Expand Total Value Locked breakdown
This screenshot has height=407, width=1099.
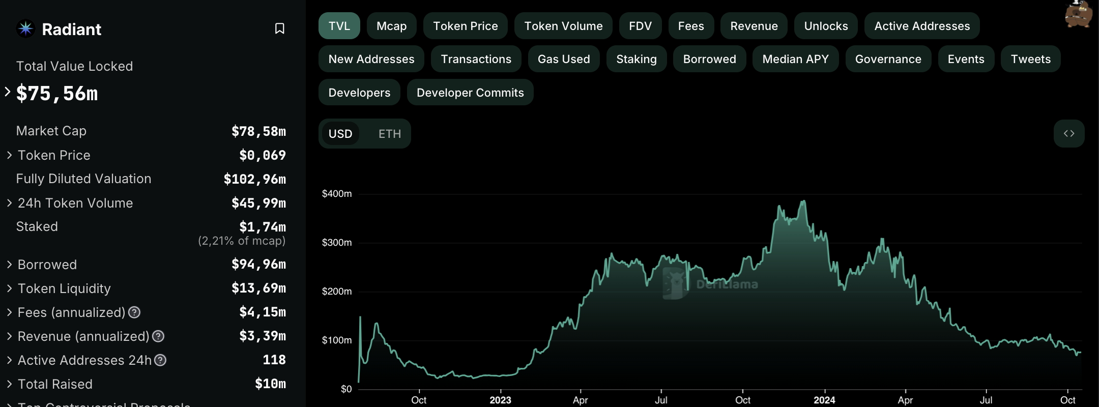tap(8, 92)
